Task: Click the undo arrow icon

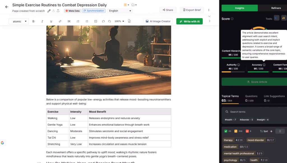Action: click(x=104, y=21)
